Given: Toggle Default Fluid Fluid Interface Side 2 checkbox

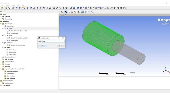Looking at the screenshot, I should coord(8,38).
